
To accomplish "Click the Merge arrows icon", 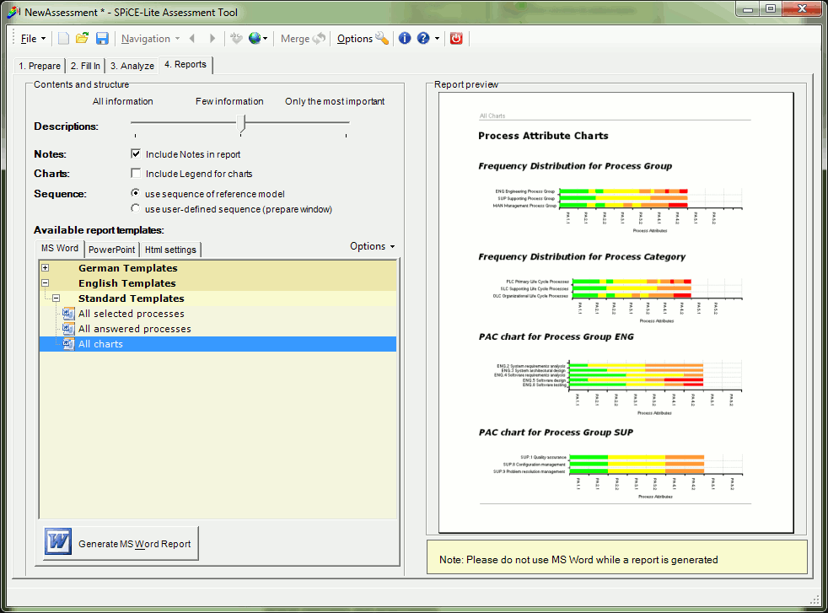I will 319,39.
